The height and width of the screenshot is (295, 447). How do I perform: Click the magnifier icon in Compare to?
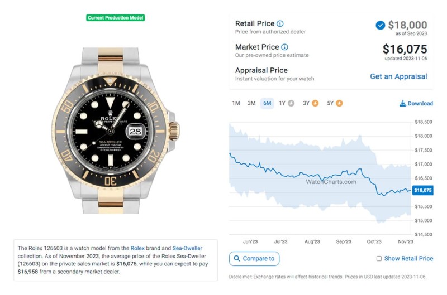[x=236, y=258]
